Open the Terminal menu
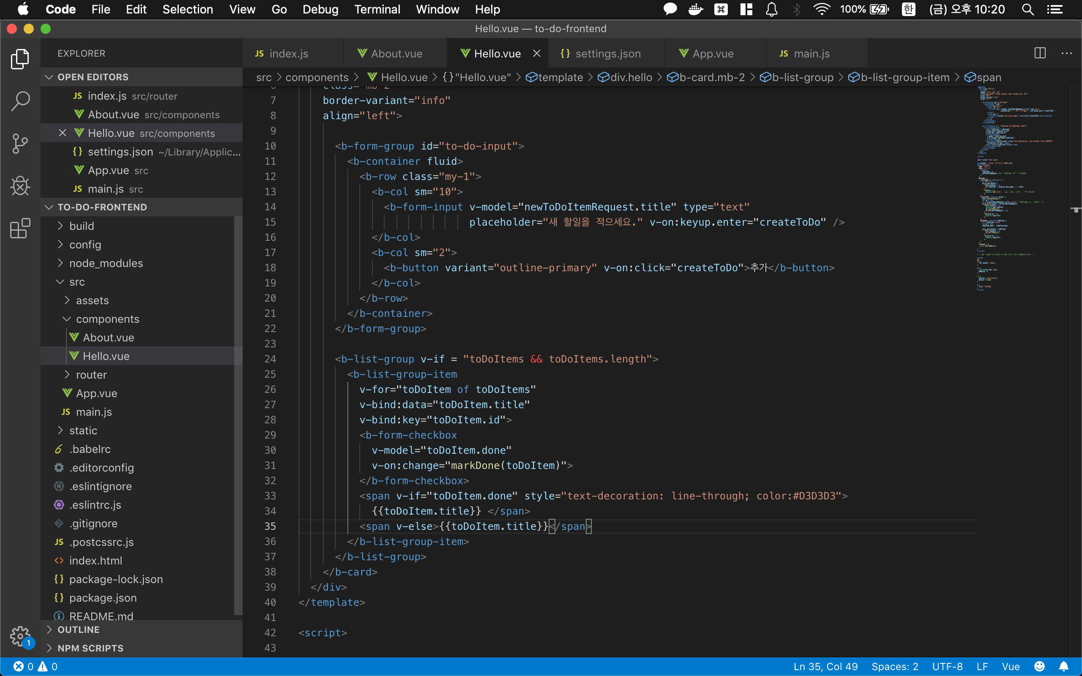Viewport: 1082px width, 676px height. pos(377,9)
